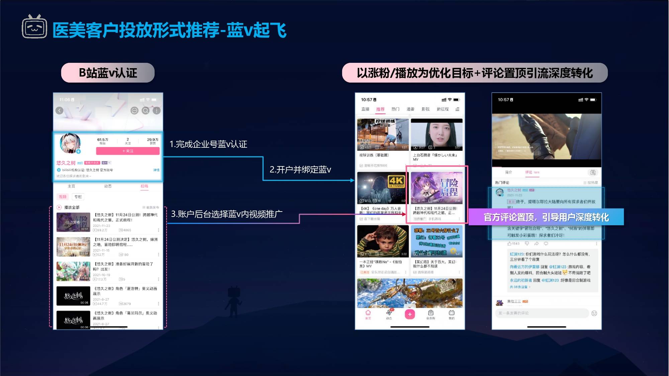Open more options for 52万 video row
The image size is (669, 376).
(x=159, y=255)
